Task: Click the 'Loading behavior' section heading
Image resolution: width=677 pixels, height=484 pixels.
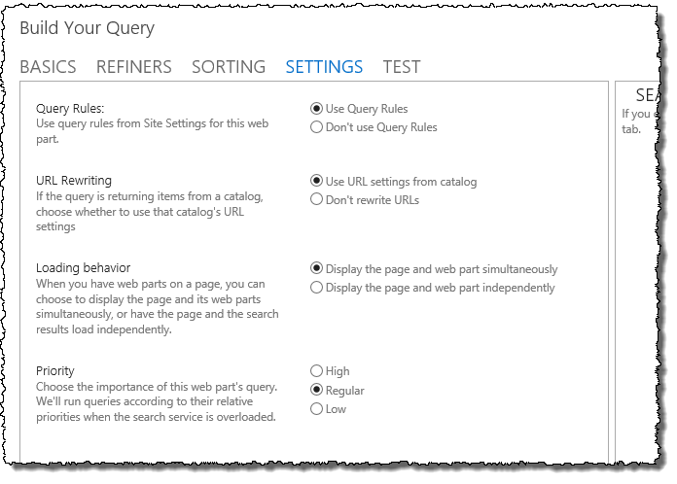Action: tap(83, 267)
